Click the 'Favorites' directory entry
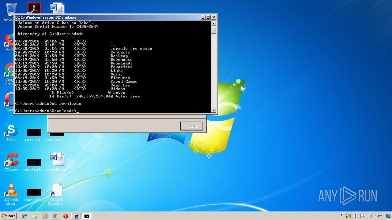This screenshot has width=392, height=220. tap(122, 67)
